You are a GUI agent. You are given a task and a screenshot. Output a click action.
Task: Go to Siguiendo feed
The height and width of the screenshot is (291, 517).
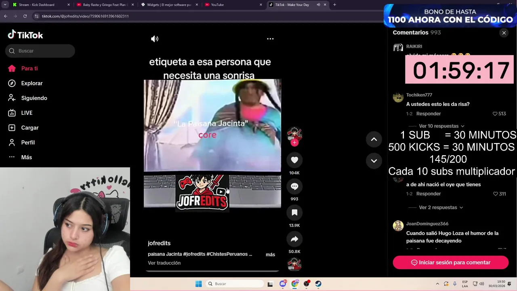(28, 98)
